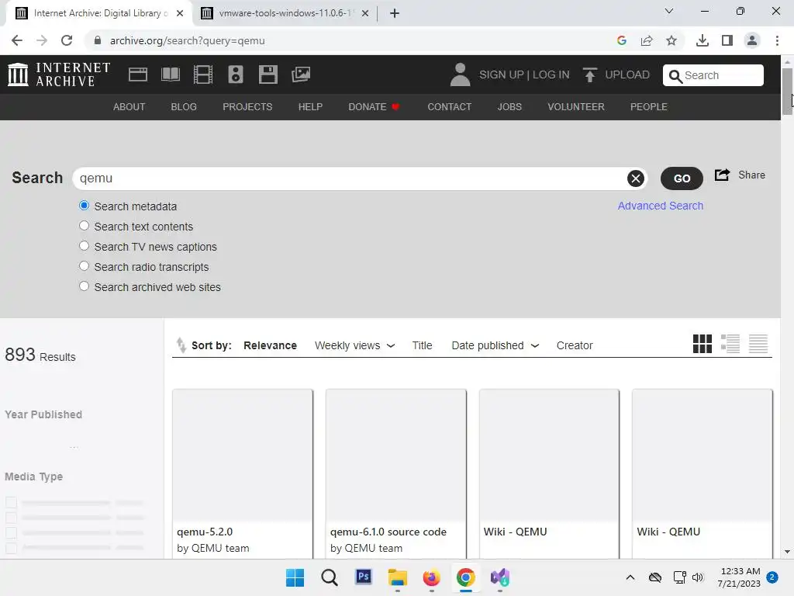Click the UPLOAD link
This screenshot has height=596, width=794.
[x=627, y=74]
